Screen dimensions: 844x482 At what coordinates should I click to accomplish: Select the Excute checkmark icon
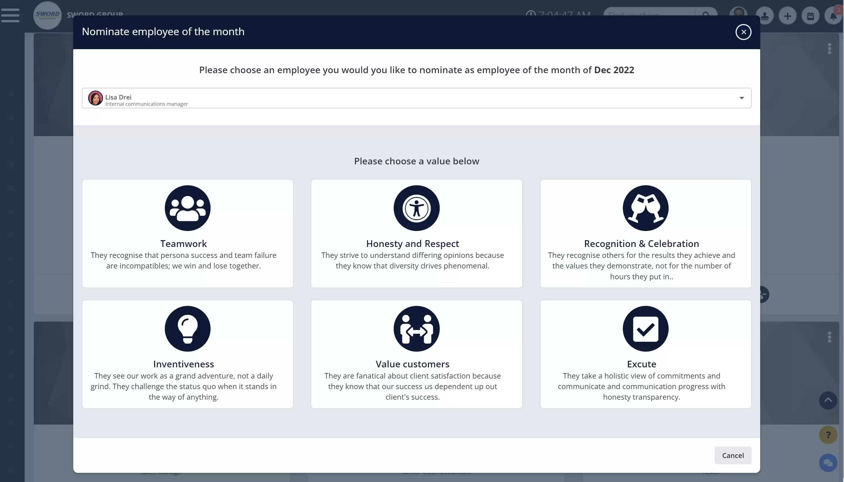(x=645, y=328)
